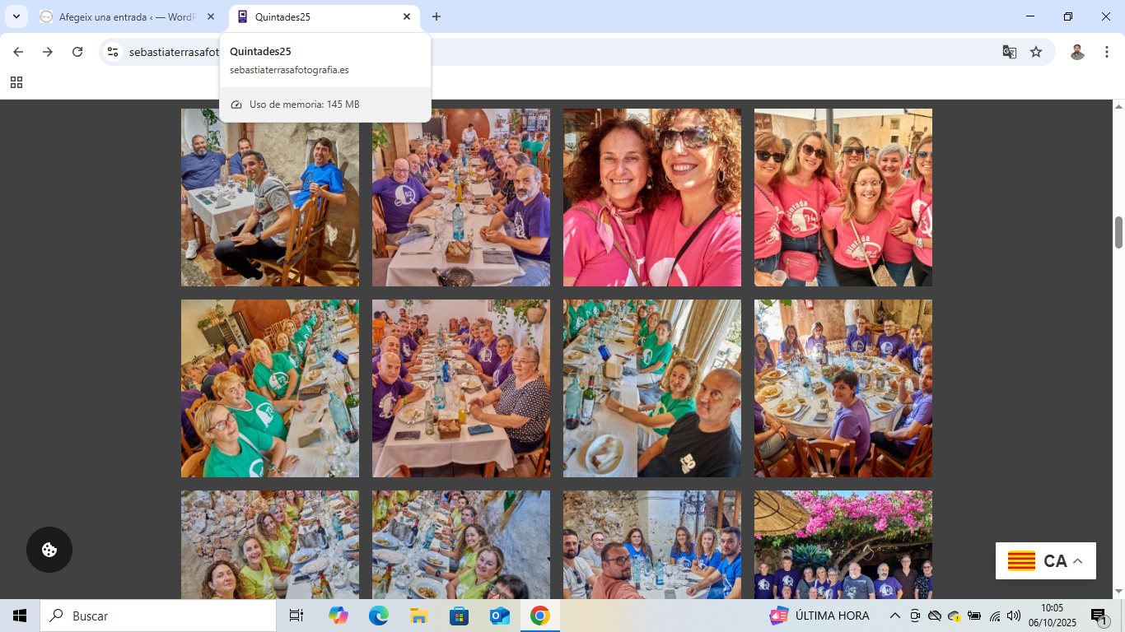Image resolution: width=1125 pixels, height=632 pixels.
Task: Open the selfie photo of two women in pink
Action: coord(651,197)
